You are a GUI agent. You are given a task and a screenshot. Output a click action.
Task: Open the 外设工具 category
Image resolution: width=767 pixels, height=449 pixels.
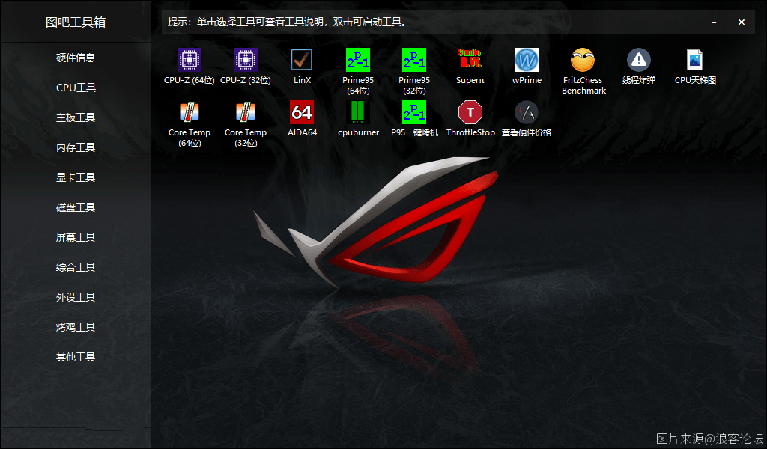pos(76,297)
